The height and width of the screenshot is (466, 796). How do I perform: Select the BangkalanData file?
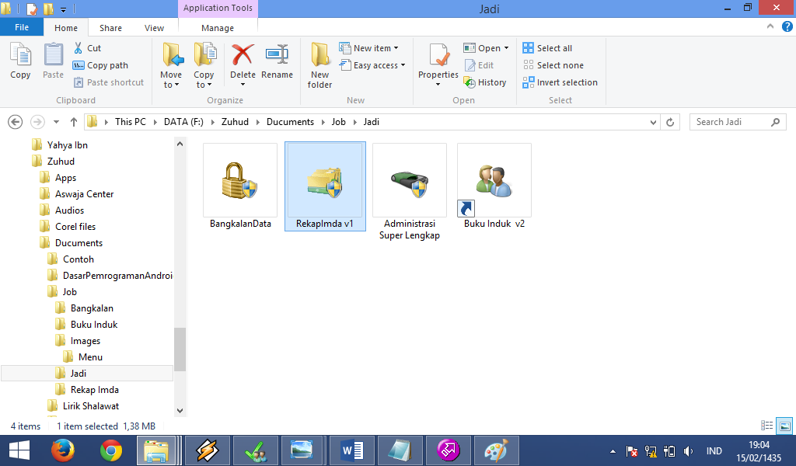241,186
